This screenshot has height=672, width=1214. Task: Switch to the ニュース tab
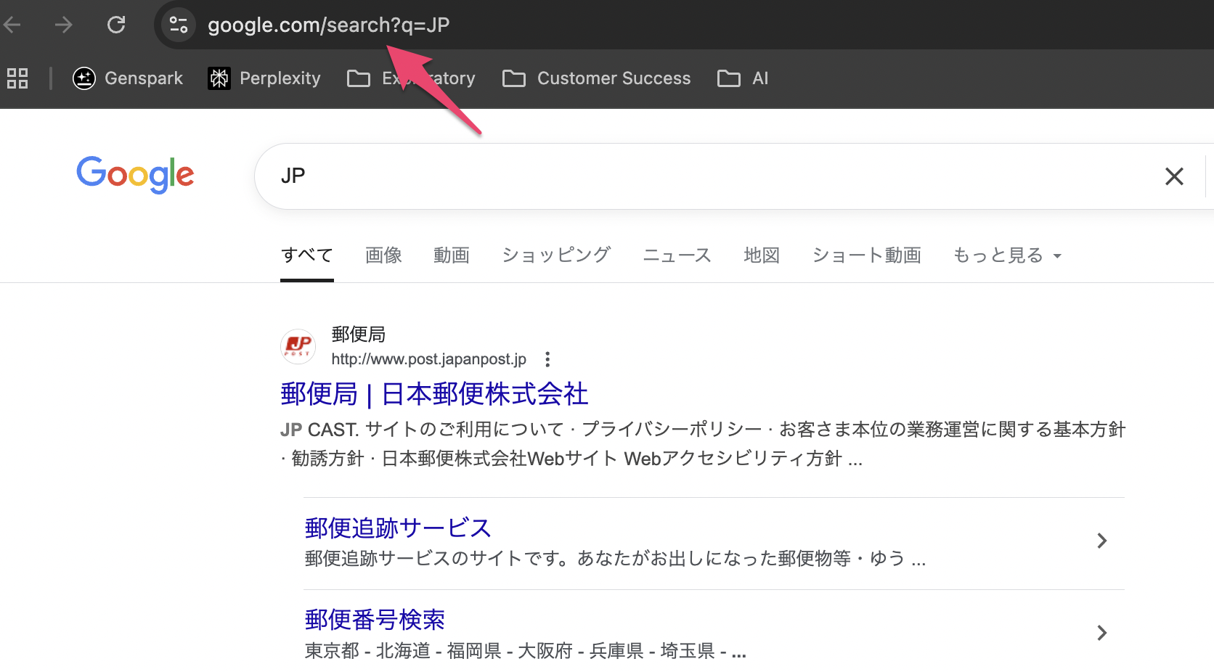pyautogui.click(x=677, y=255)
